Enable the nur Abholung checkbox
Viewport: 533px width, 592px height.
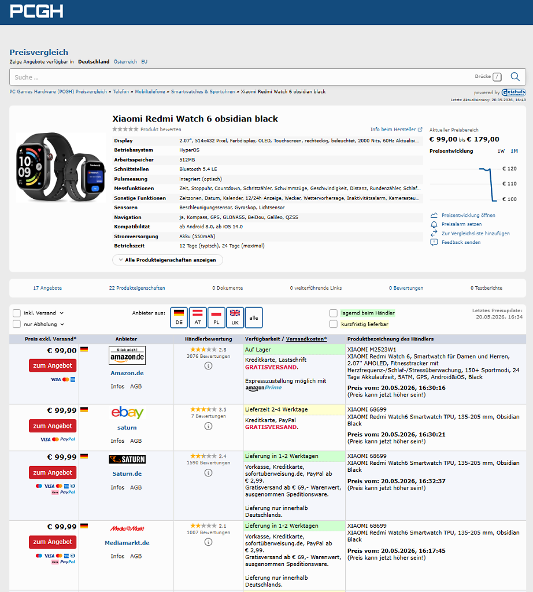[x=17, y=324]
